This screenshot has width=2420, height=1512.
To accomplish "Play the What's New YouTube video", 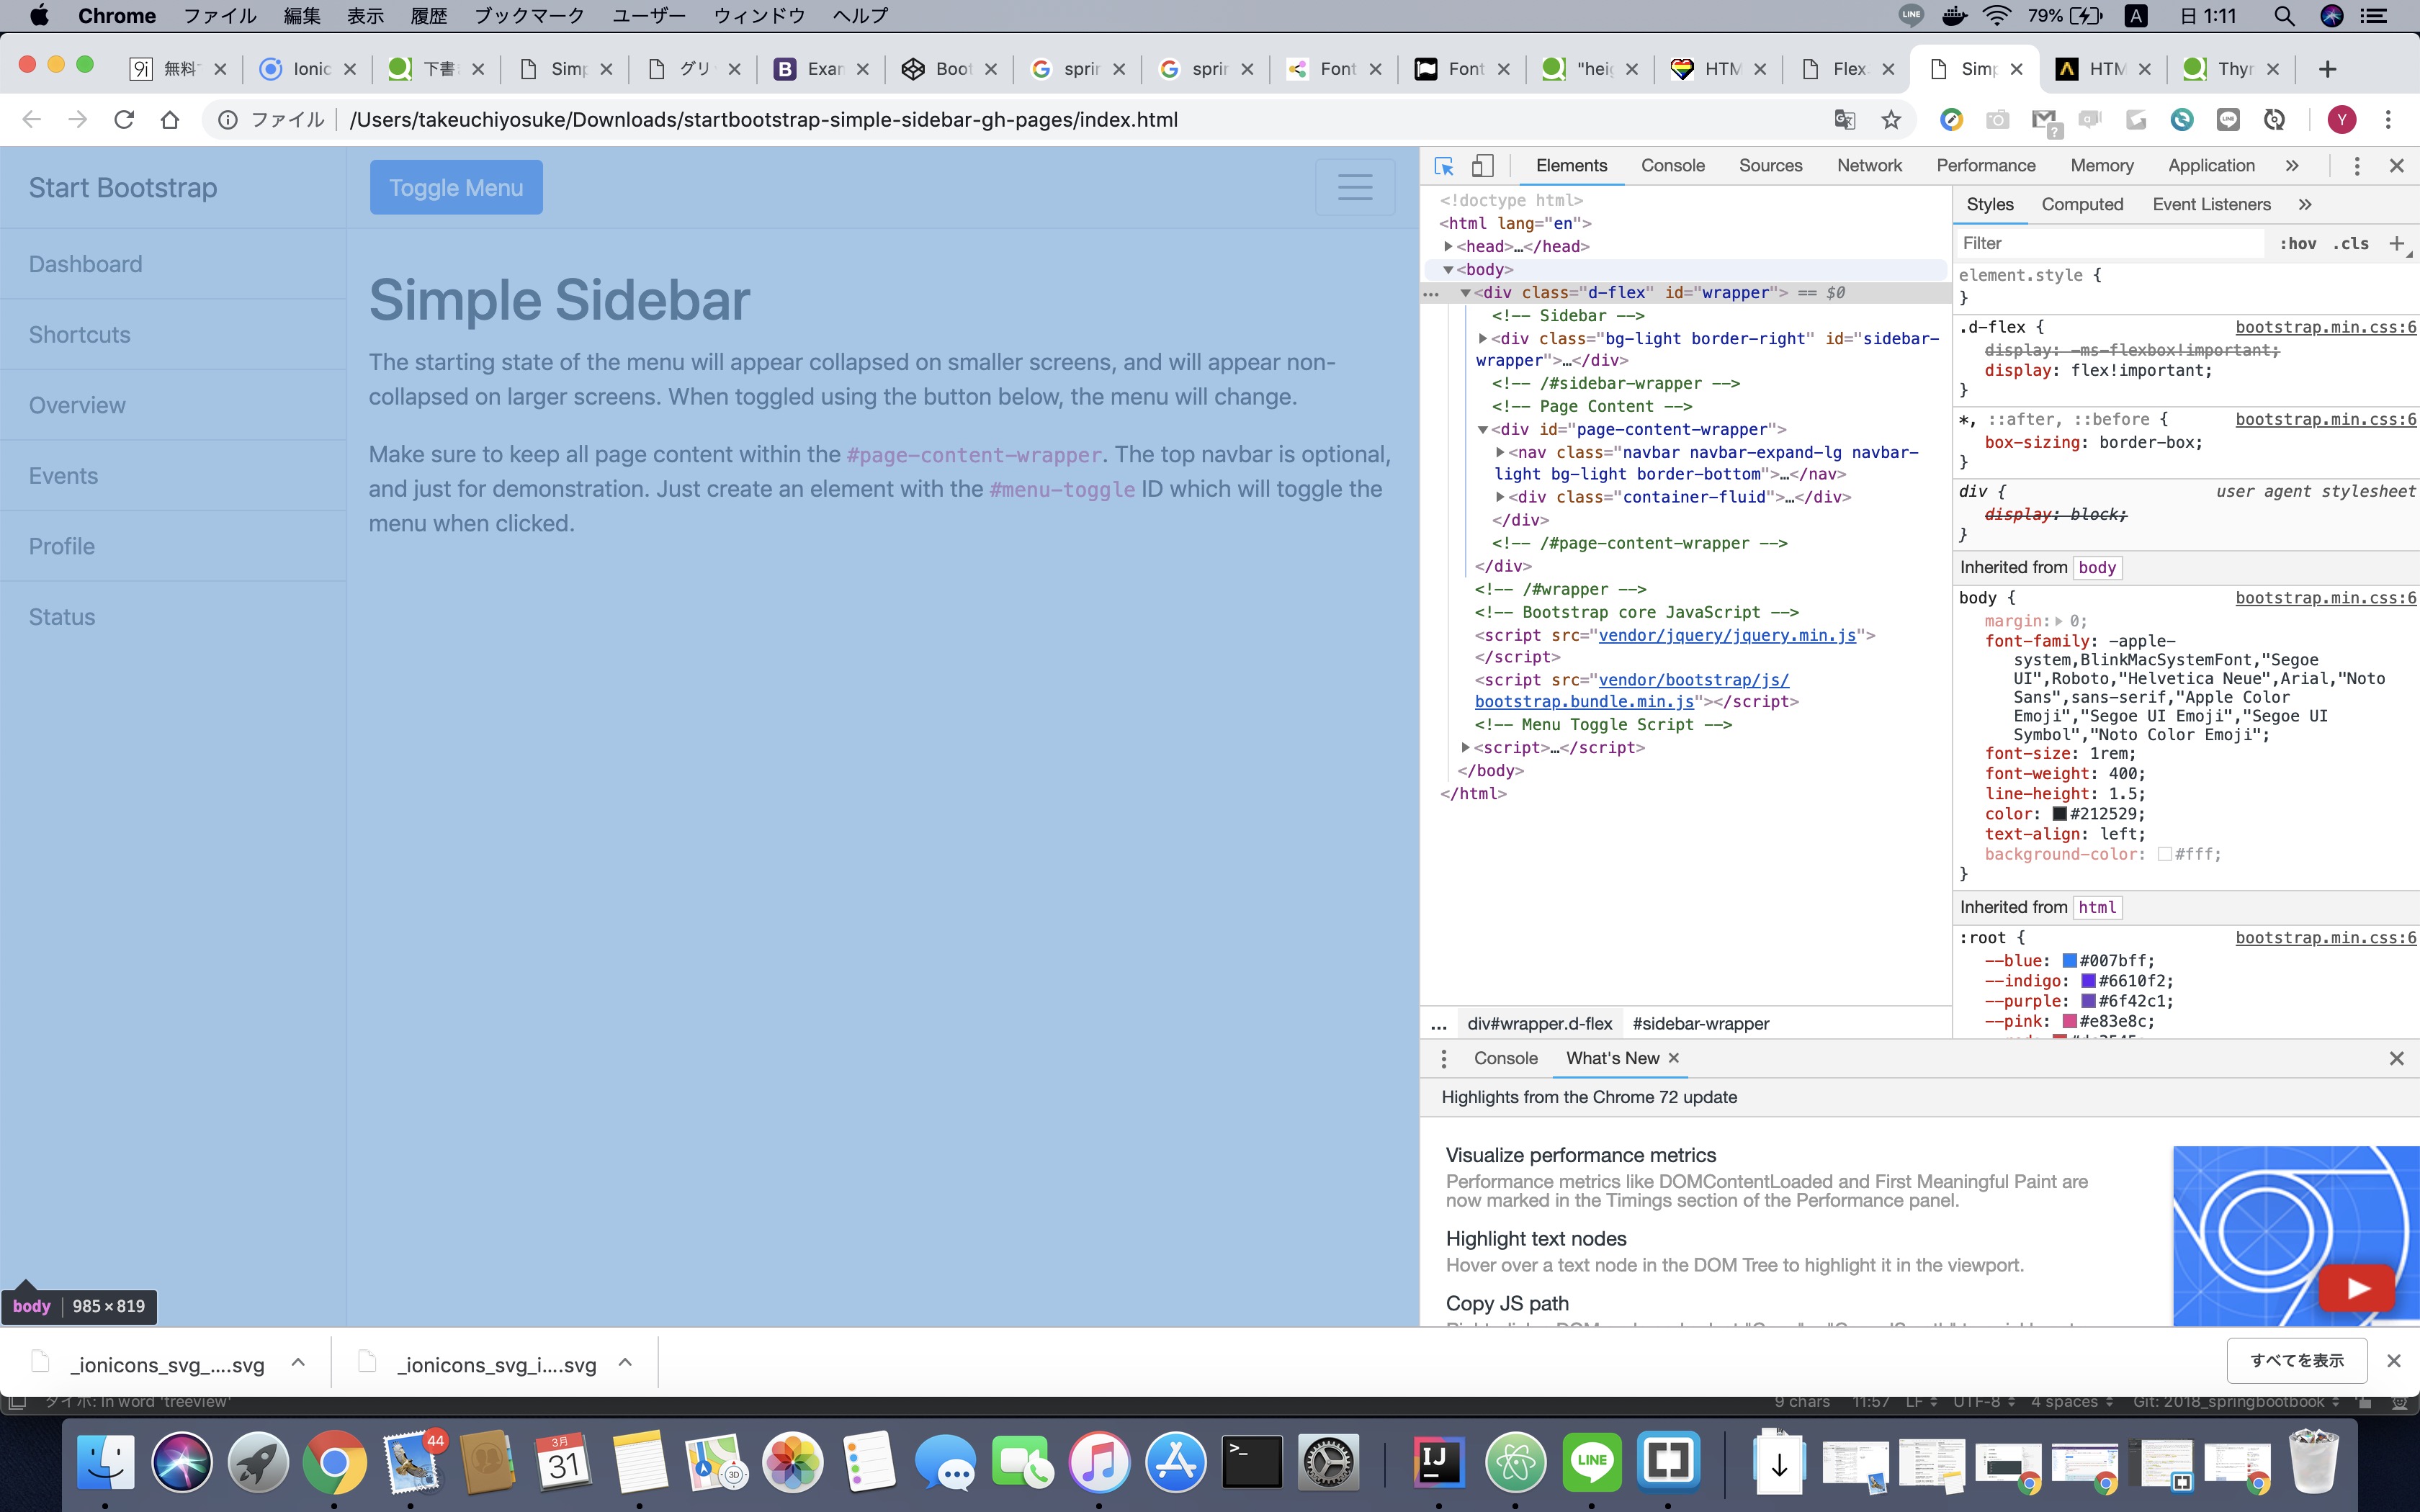I will (x=2356, y=1288).
